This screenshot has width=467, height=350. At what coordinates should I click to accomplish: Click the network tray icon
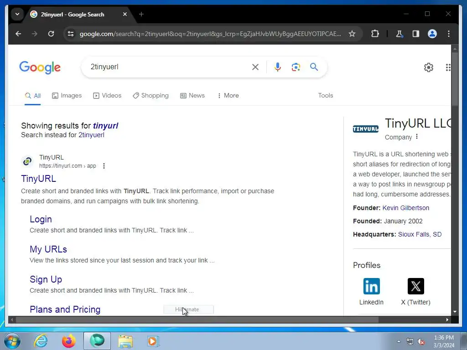410,342
